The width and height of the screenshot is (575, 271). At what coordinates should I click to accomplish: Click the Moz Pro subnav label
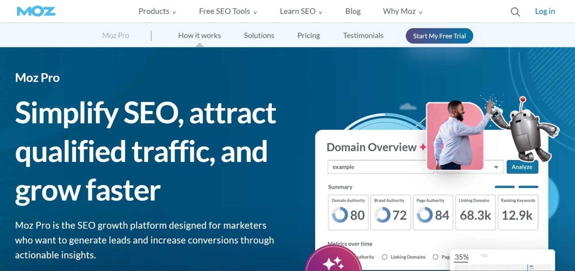click(x=116, y=35)
